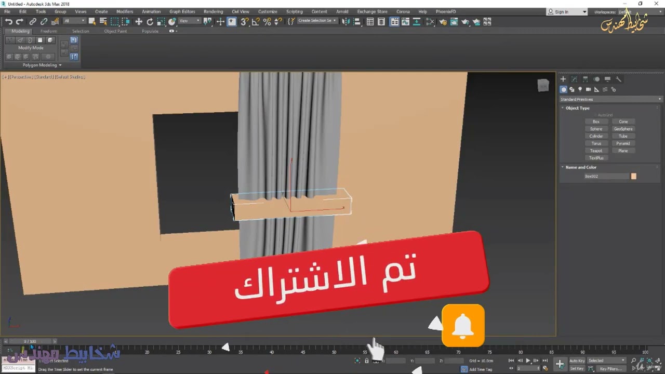Click the object name field Box002

(606, 176)
